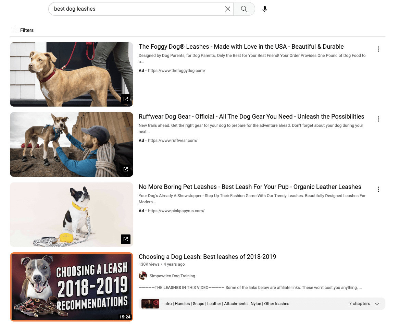400x327 pixels.
Task: Click the Simpawtico Dog Training channel avatar
Action: point(143,276)
